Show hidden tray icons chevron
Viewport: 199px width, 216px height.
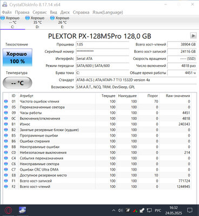click(x=114, y=210)
